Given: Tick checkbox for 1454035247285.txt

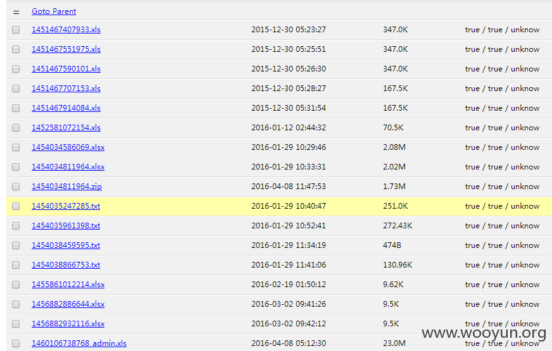Looking at the screenshot, I should 16,206.
